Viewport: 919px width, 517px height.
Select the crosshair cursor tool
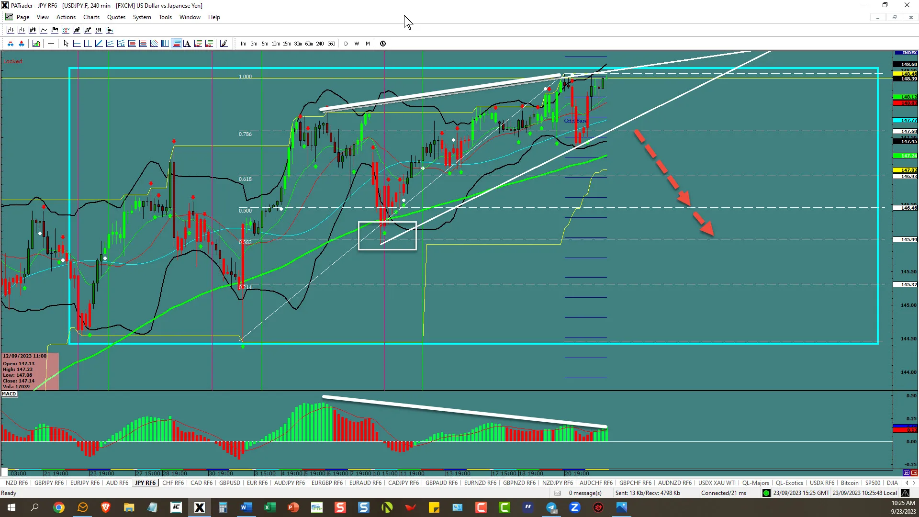(51, 44)
